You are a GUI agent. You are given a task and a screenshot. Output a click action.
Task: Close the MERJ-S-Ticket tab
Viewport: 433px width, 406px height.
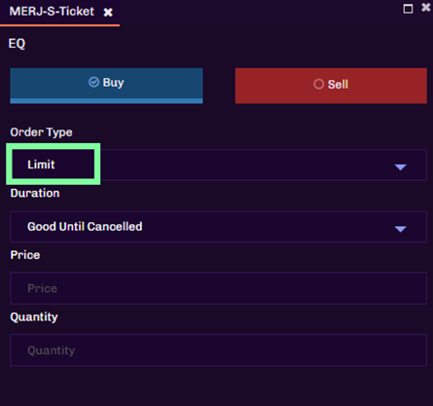[108, 13]
